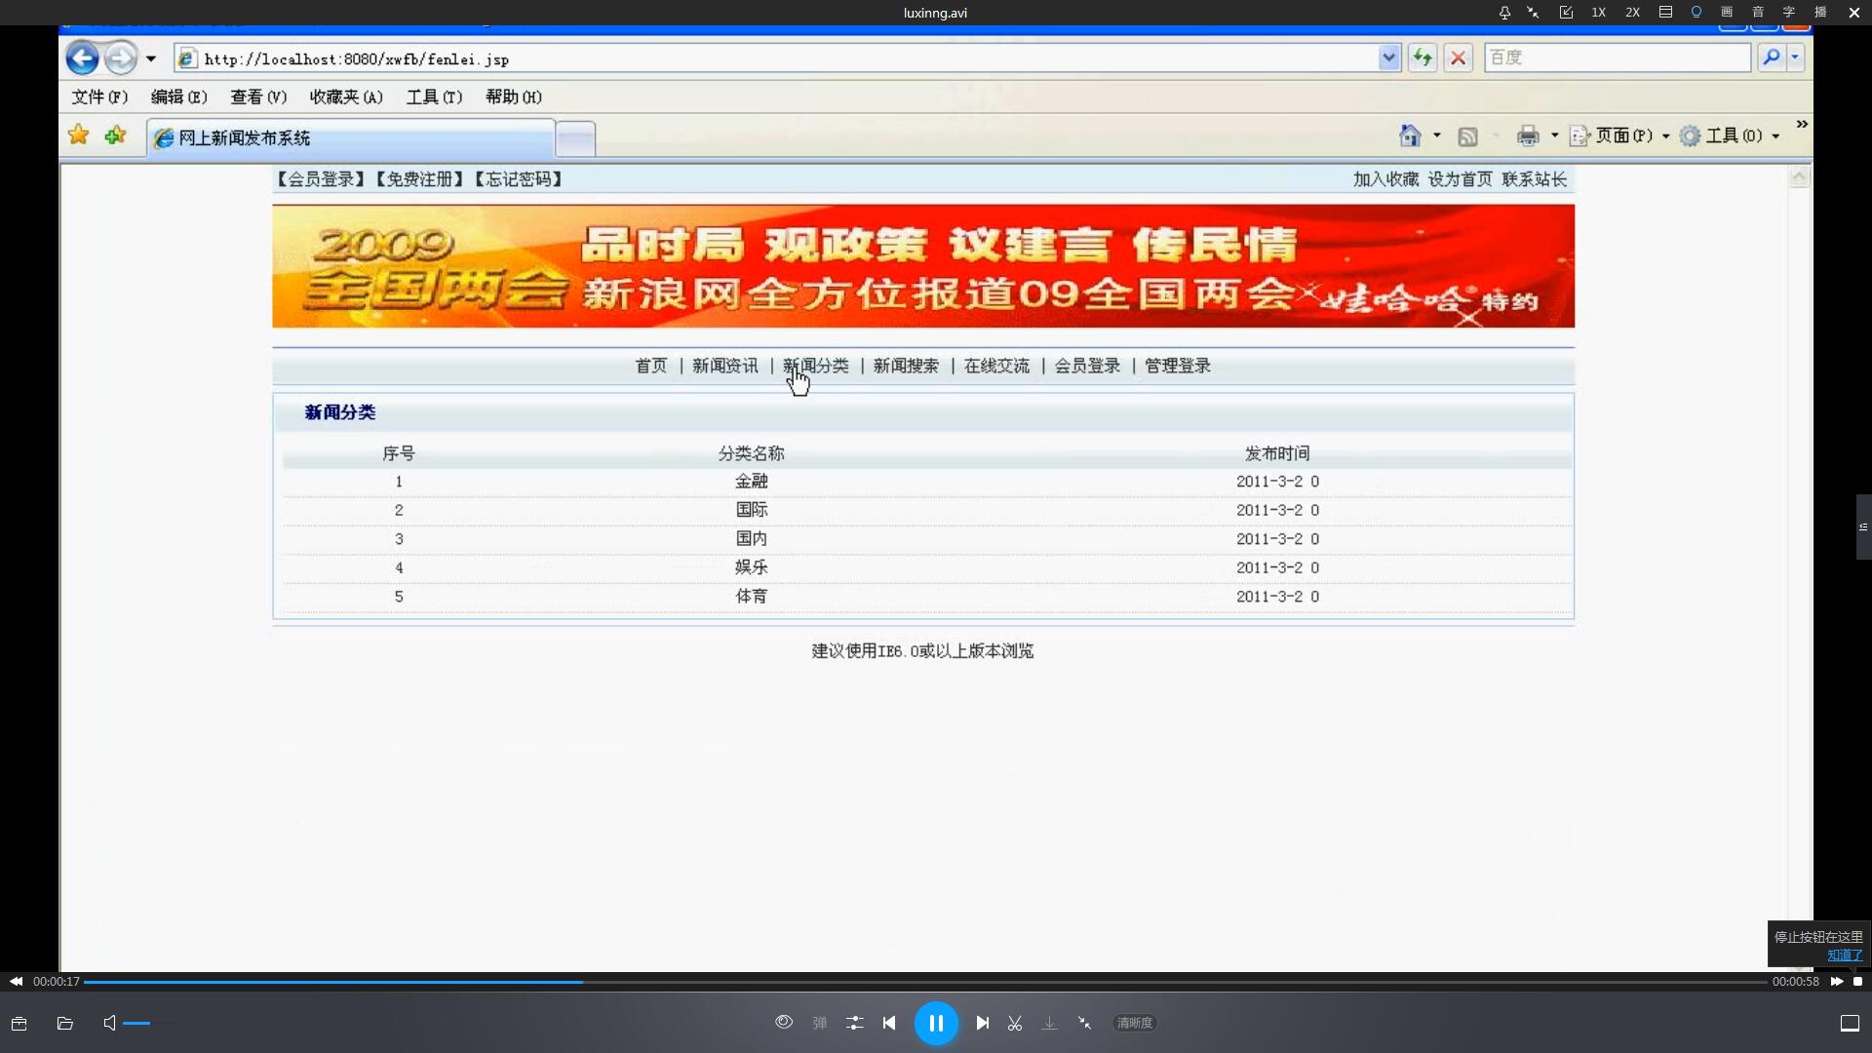The image size is (1872, 1053).
Task: Click the shrink arrows icon in title bar
Action: (x=1533, y=13)
